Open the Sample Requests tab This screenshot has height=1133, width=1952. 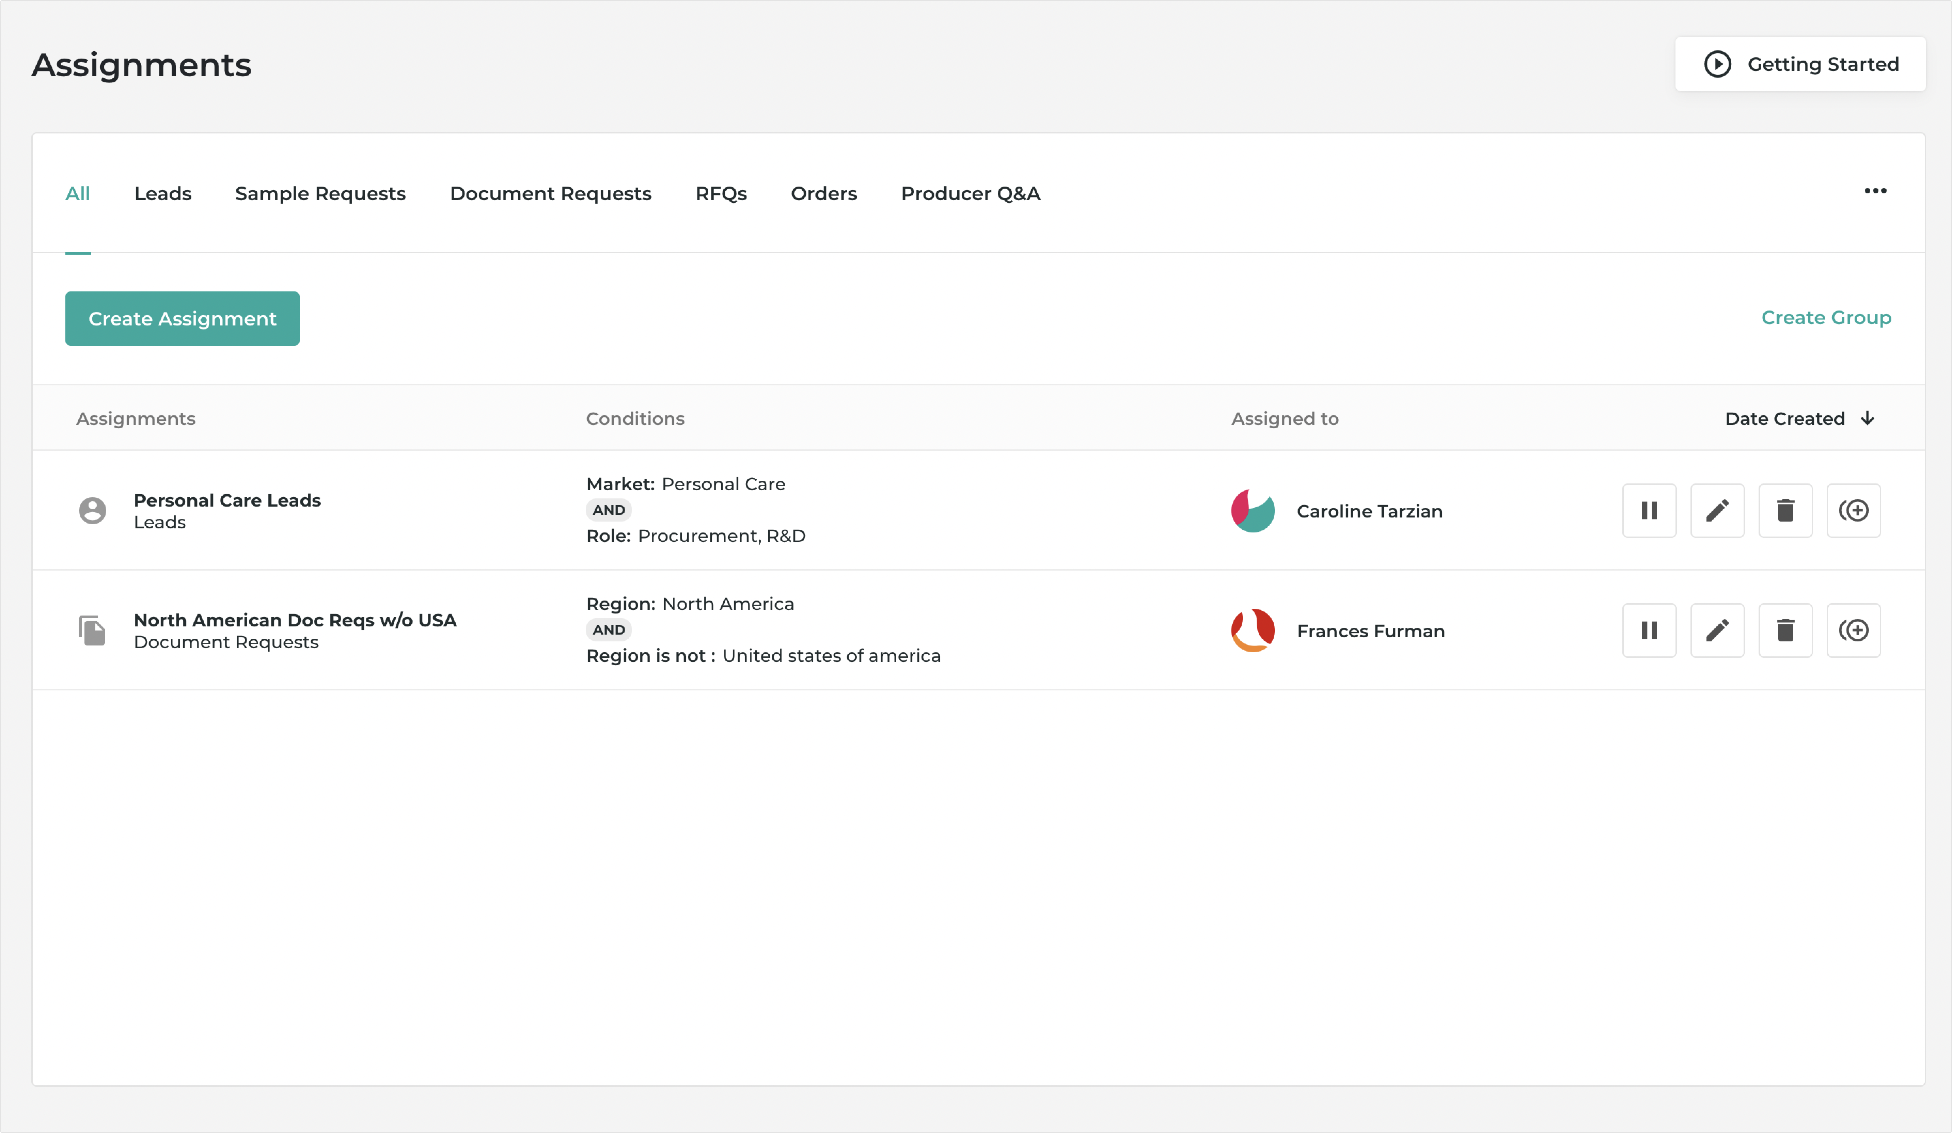pyautogui.click(x=321, y=194)
